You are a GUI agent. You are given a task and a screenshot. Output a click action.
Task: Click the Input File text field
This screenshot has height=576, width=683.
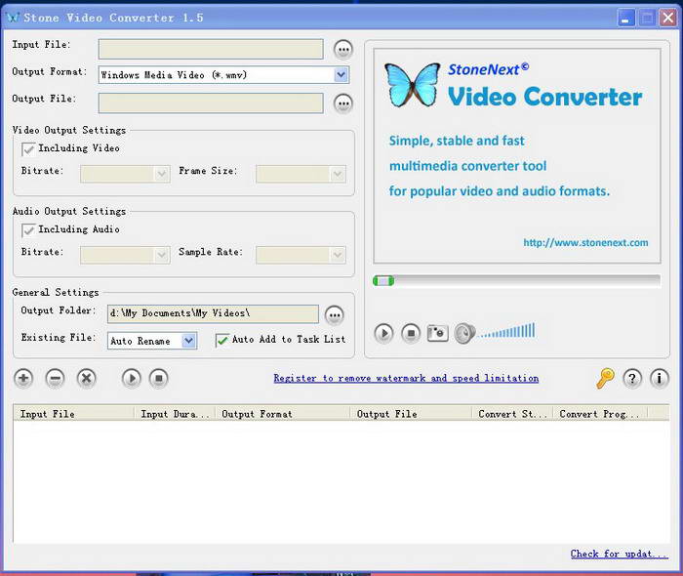(x=211, y=49)
